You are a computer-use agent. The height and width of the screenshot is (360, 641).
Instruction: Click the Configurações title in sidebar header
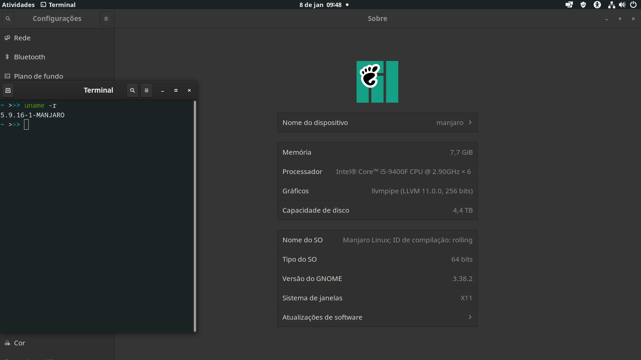[x=57, y=19]
